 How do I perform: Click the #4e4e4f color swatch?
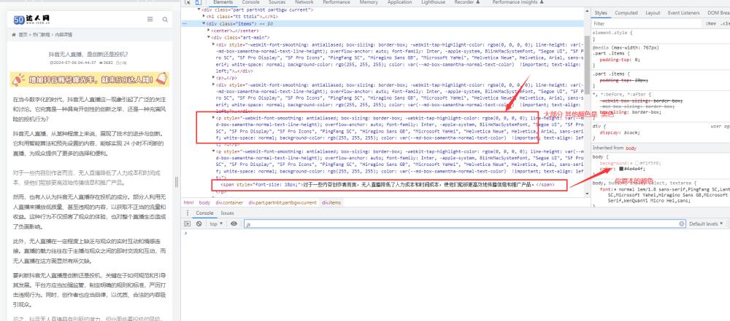pos(621,169)
